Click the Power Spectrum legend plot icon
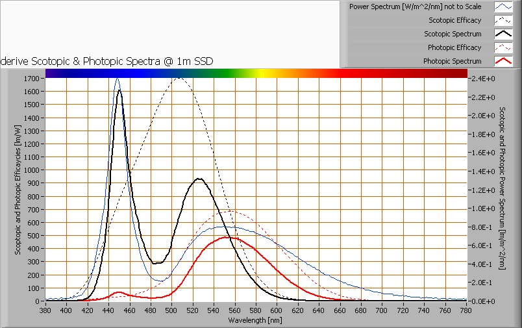The height and width of the screenshot is (328, 522). coord(503,6)
